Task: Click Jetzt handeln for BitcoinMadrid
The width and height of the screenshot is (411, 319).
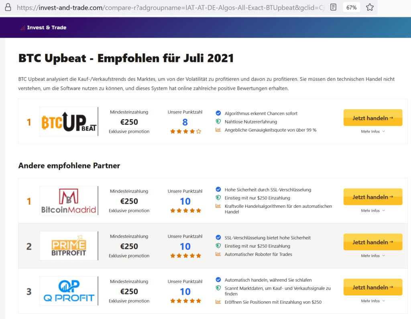Action: (x=373, y=197)
